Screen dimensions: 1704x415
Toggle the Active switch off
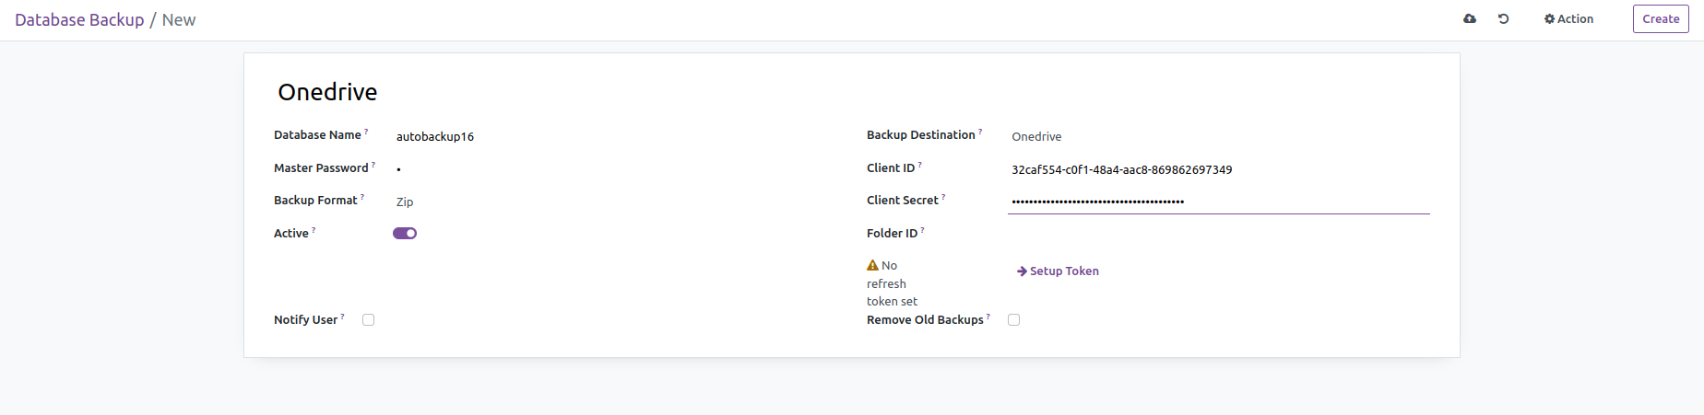(405, 234)
